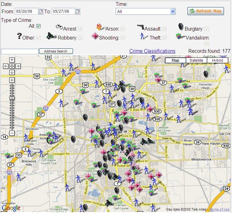Open calendar picker beside From date
This screenshot has width=232, height=213.
point(41,11)
